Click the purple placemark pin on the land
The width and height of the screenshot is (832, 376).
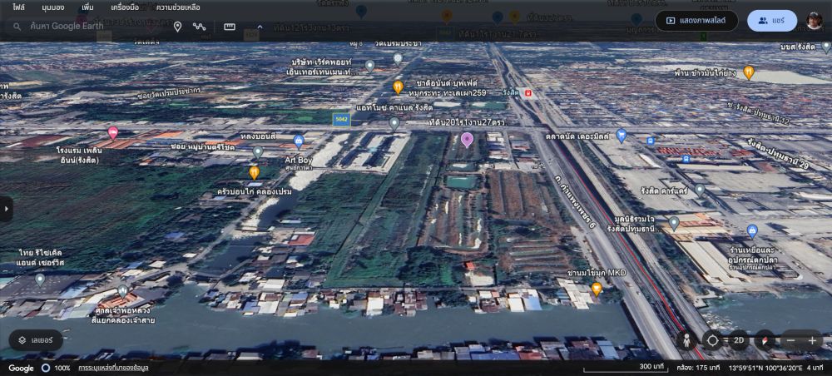pyautogui.click(x=468, y=139)
